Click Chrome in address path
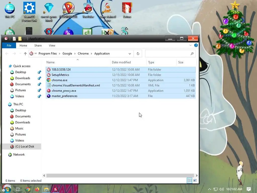257x193 pixels. point(83,54)
